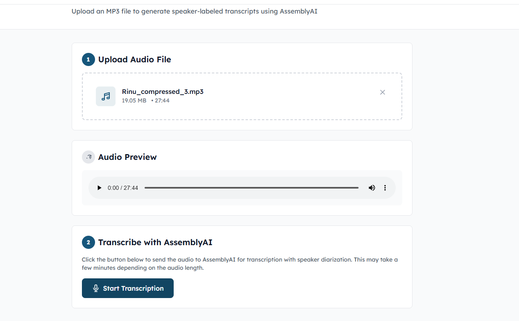This screenshot has width=519, height=321.
Task: Click the Rinu_compressed_3.mp3 file name
Action: (x=163, y=91)
